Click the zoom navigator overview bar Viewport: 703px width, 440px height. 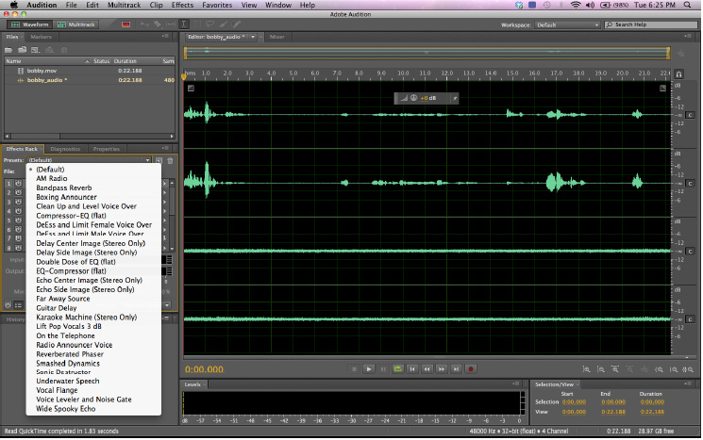pos(427,53)
